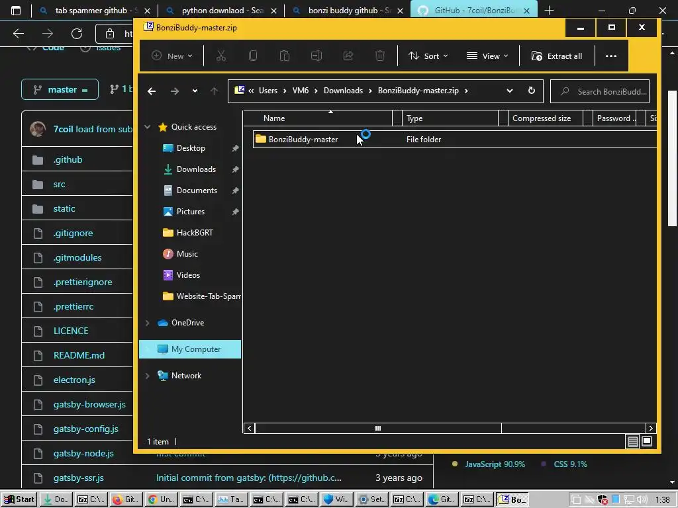Click Users in the address breadcrumb
Viewport: 678px width, 508px height.
click(268, 91)
